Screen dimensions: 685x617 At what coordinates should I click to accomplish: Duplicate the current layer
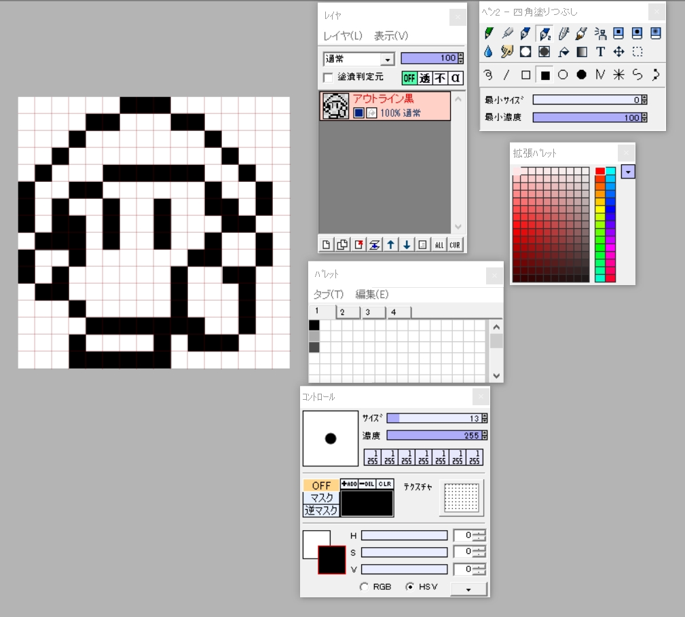pyautogui.click(x=342, y=244)
